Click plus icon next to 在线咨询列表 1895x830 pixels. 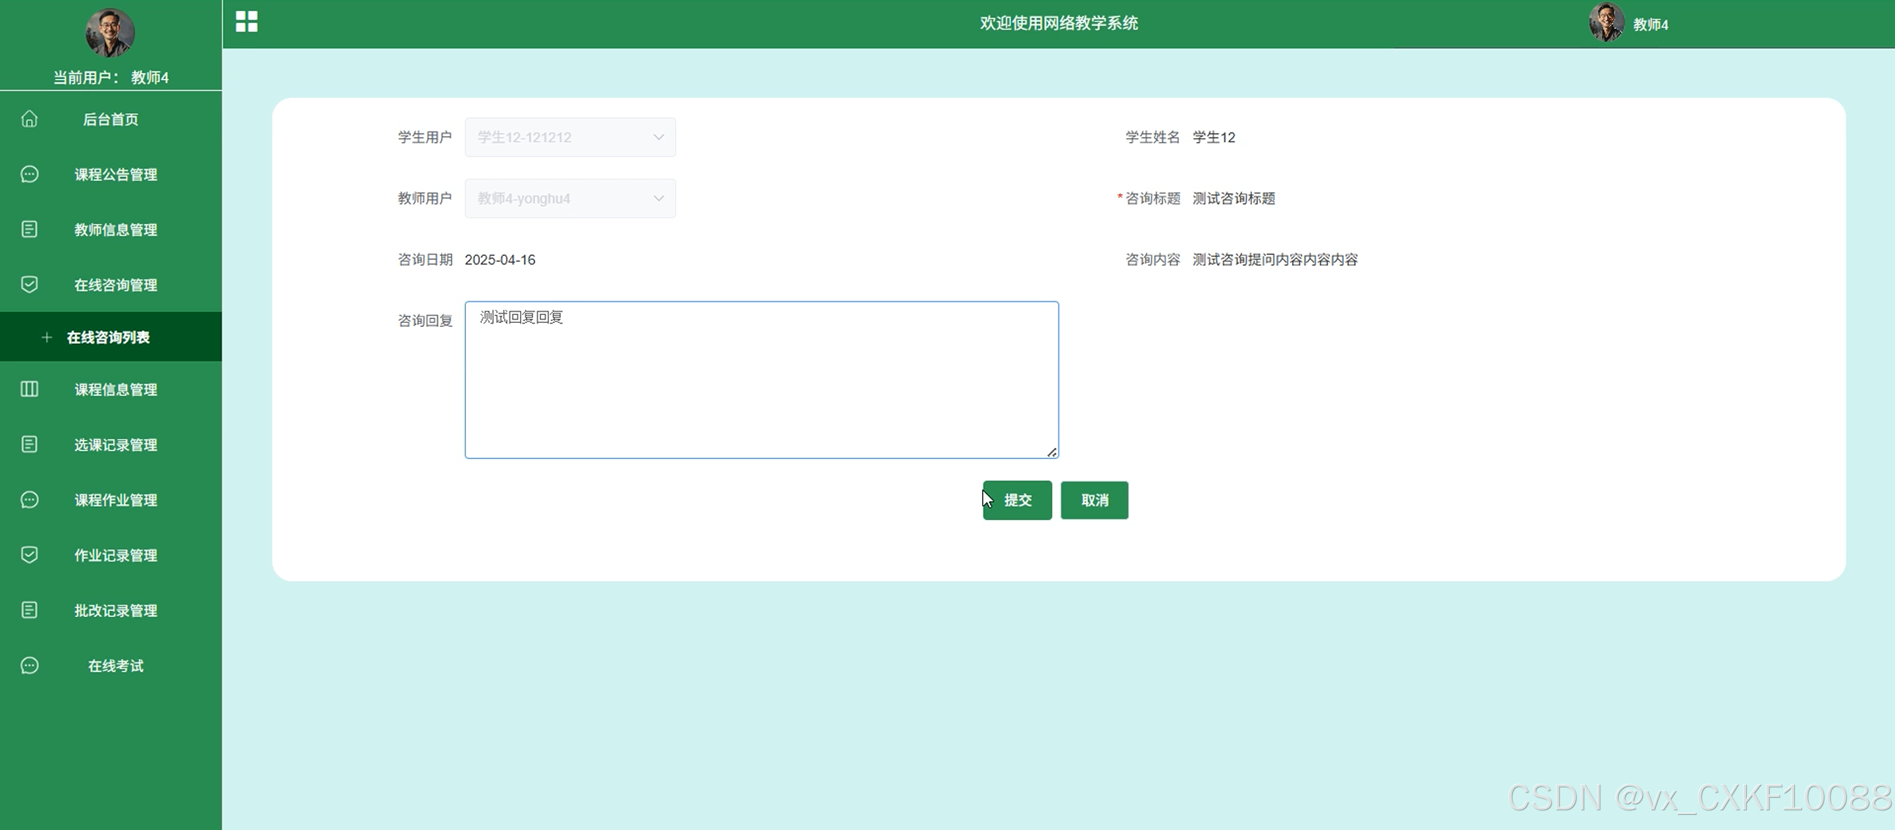[x=46, y=337]
